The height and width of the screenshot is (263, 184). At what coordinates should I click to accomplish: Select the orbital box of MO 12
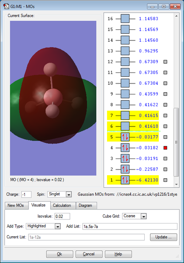[x=125, y=61]
